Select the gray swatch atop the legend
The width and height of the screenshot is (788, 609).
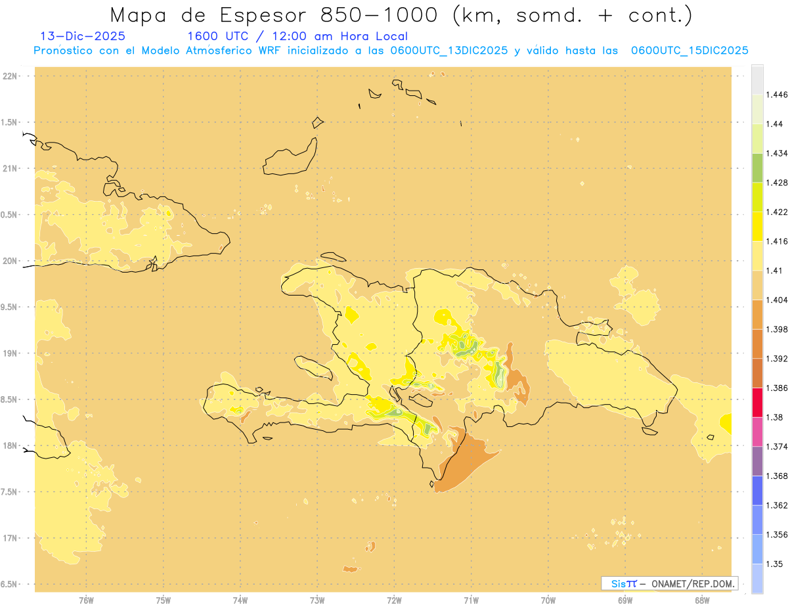(x=757, y=79)
